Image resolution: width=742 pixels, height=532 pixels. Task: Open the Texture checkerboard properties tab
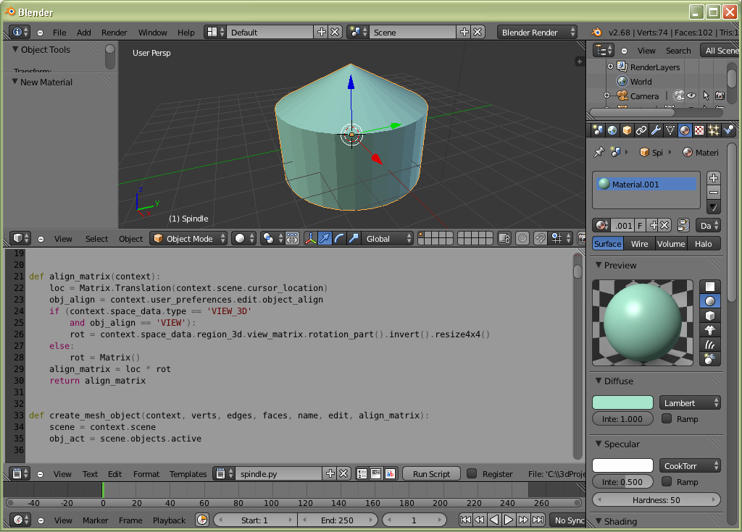699,130
